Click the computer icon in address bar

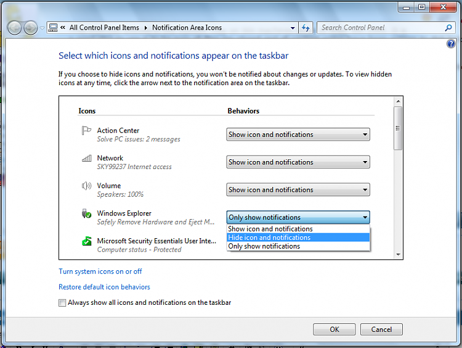coord(53,27)
